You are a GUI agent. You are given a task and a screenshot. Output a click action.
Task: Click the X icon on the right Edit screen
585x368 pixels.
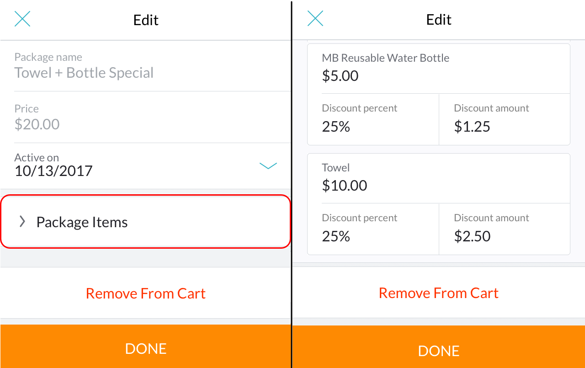coord(315,18)
